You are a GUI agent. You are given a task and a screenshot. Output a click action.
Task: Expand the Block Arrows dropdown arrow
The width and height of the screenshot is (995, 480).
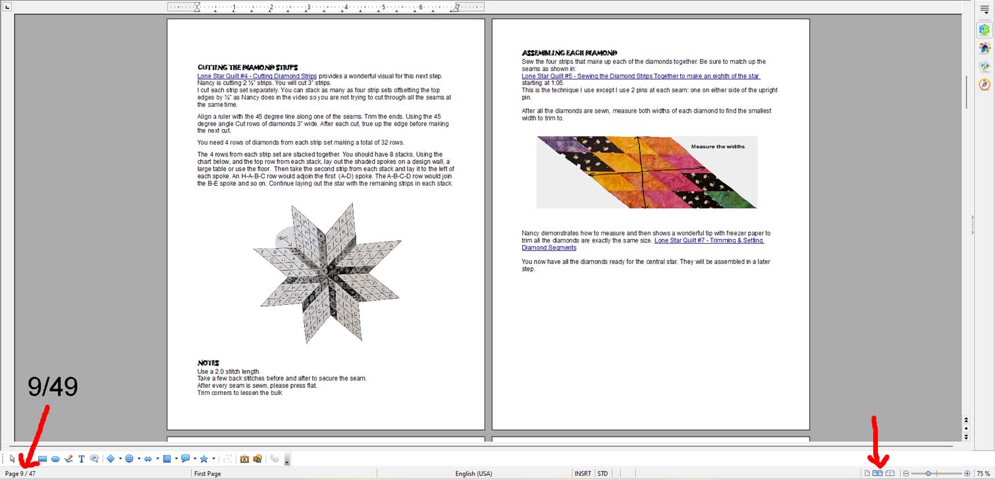point(157,459)
